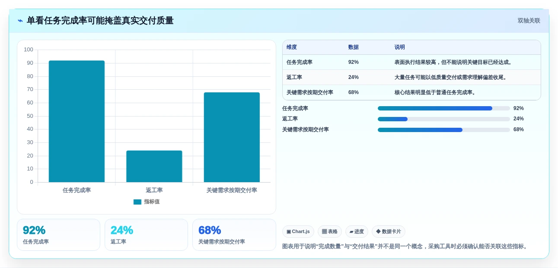Click the 24% value beside progress bar

[519, 119]
